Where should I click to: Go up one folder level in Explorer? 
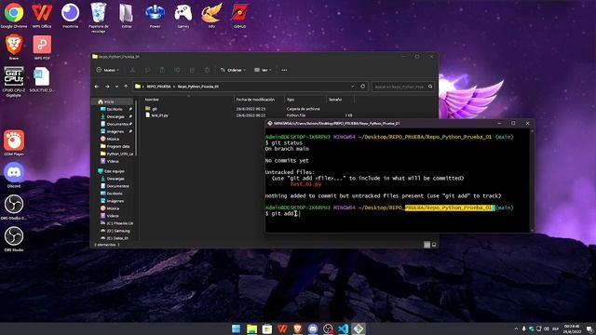click(126, 87)
